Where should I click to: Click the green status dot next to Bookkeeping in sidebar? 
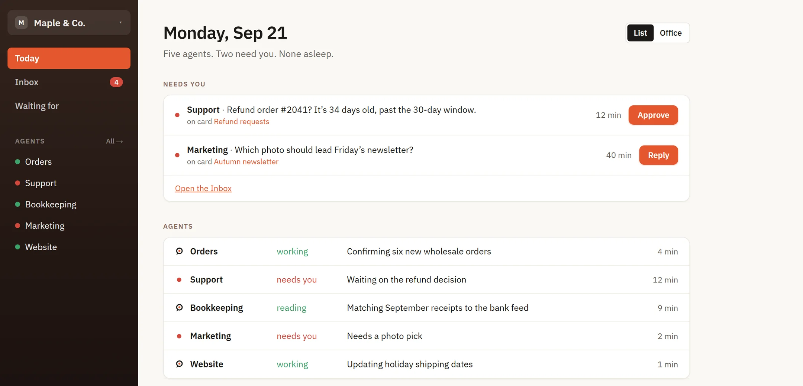point(17,205)
